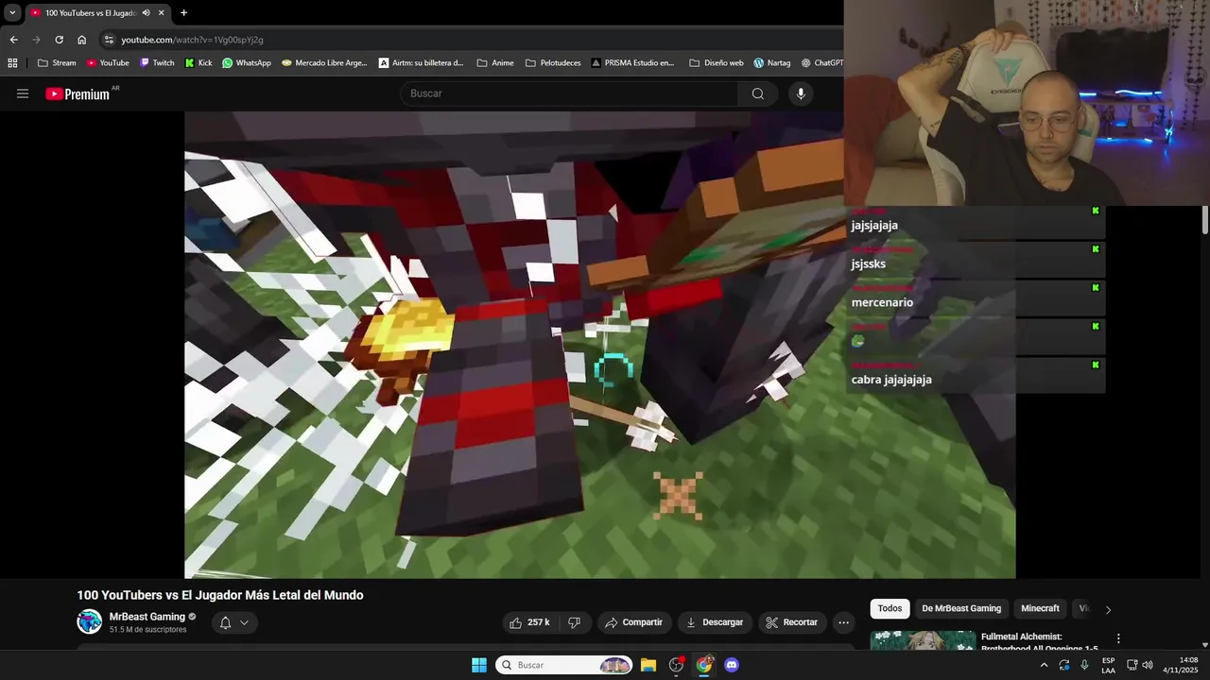Viewport: 1210px width, 680px height.
Task: Click the Recortar clip button
Action: 792,622
